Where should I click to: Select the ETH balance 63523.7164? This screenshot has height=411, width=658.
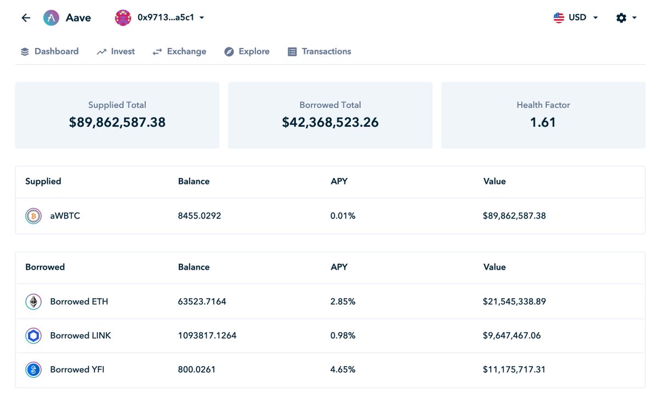click(x=202, y=301)
